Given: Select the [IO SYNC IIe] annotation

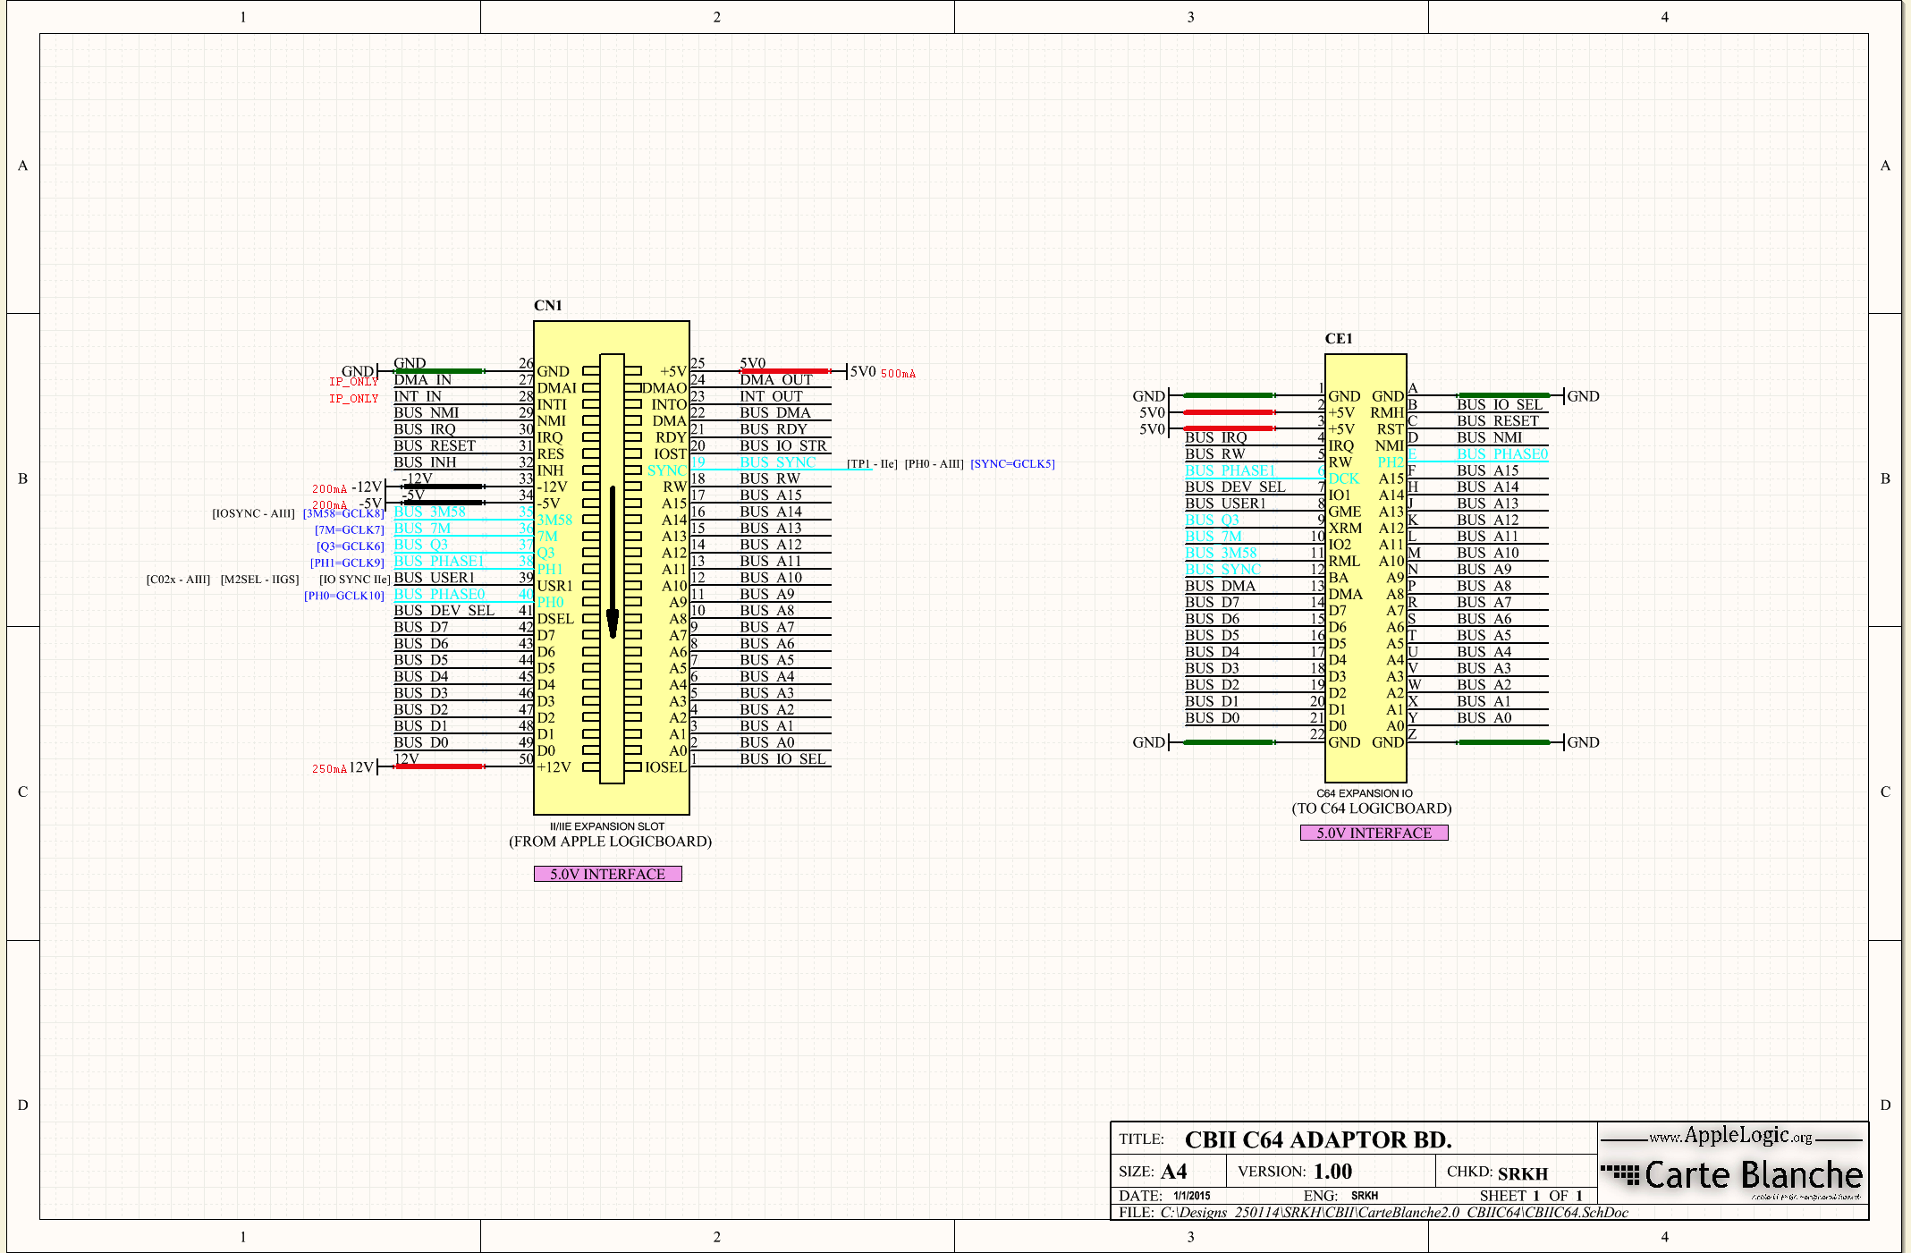Looking at the screenshot, I should [x=355, y=579].
